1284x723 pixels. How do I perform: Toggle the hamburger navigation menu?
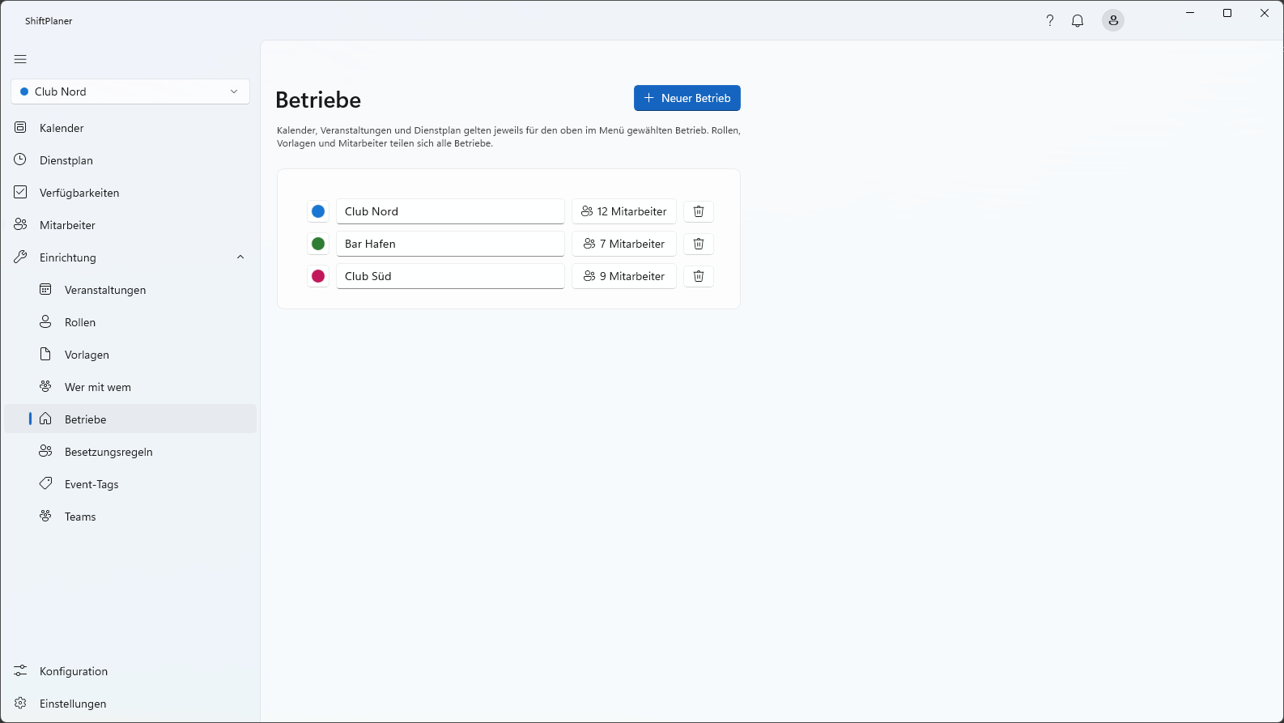pos(20,59)
